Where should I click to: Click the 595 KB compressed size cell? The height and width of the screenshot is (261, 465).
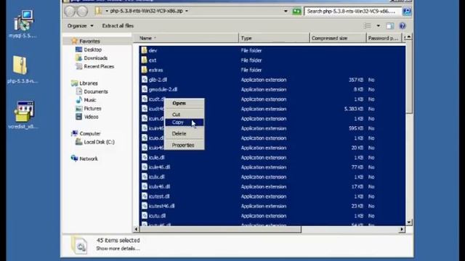(x=356, y=128)
